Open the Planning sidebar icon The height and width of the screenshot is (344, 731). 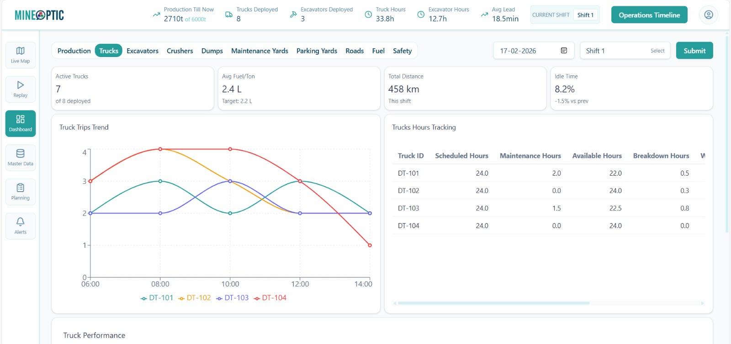pos(21,192)
